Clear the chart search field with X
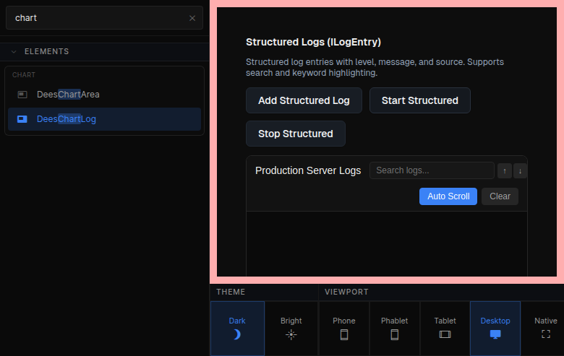The image size is (564, 356). point(192,18)
